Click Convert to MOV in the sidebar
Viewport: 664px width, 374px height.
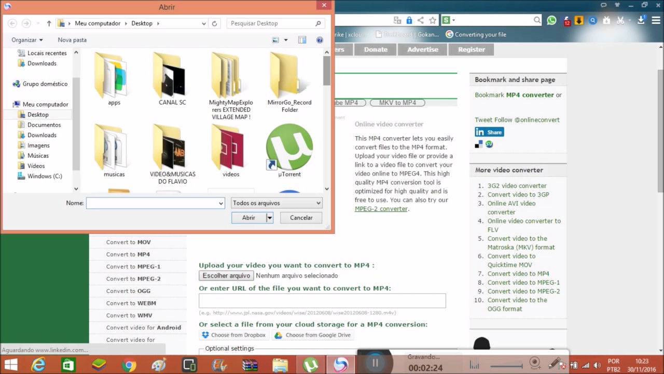(129, 242)
